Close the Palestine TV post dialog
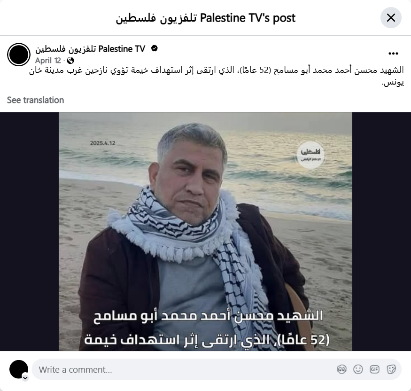The width and height of the screenshot is (411, 391). pyautogui.click(x=391, y=18)
